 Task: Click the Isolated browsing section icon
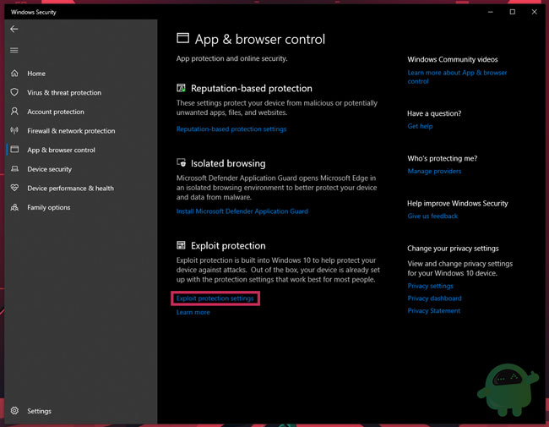click(181, 162)
